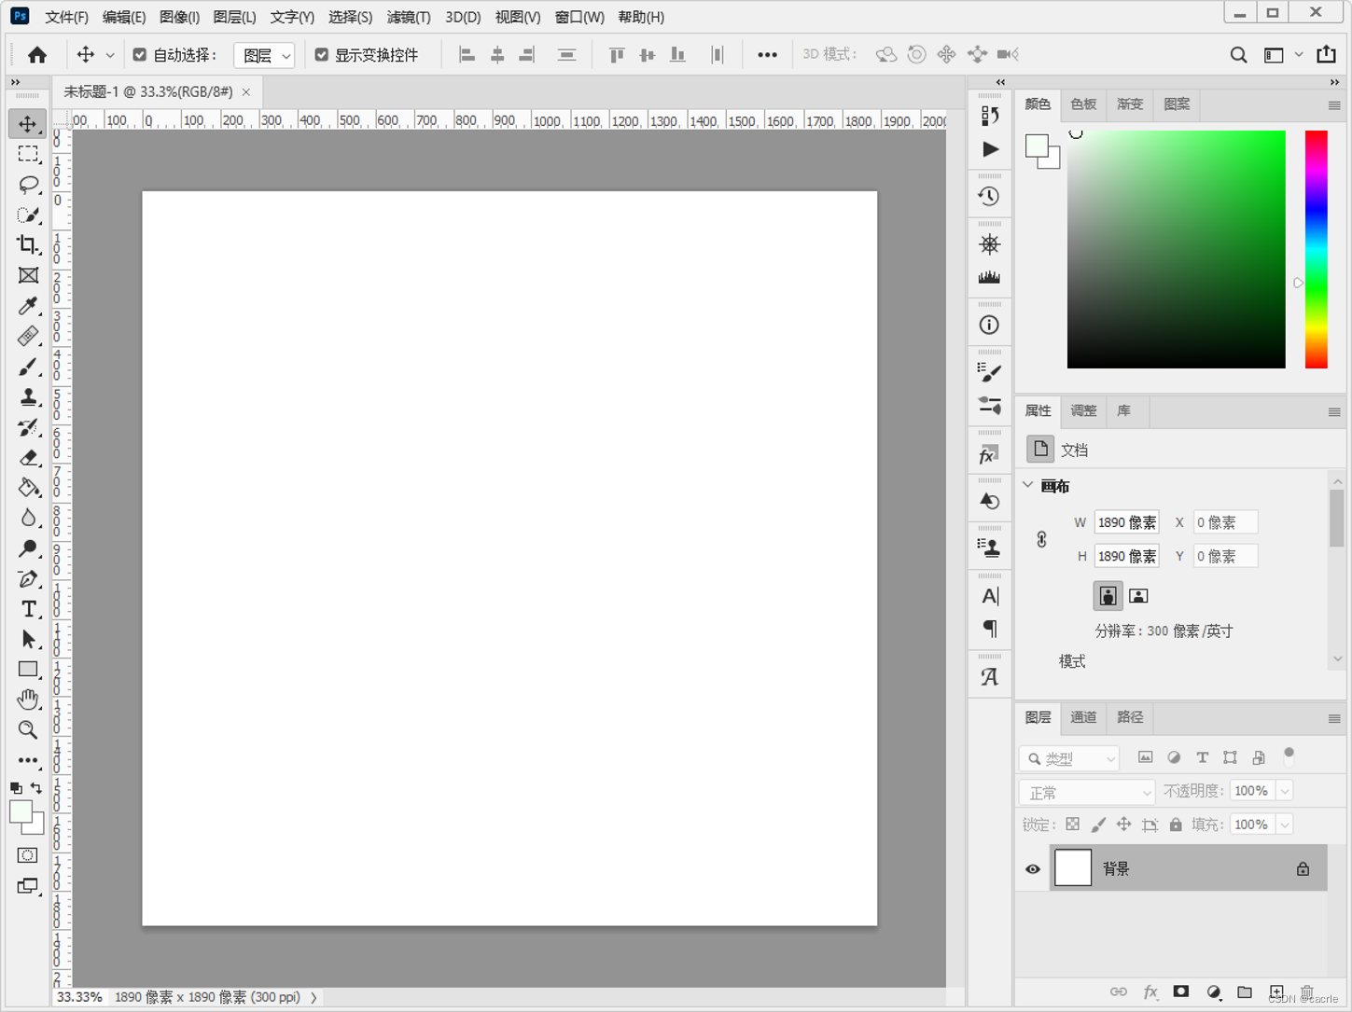Select the Brush tool
This screenshot has width=1352, height=1012.
tap(28, 367)
